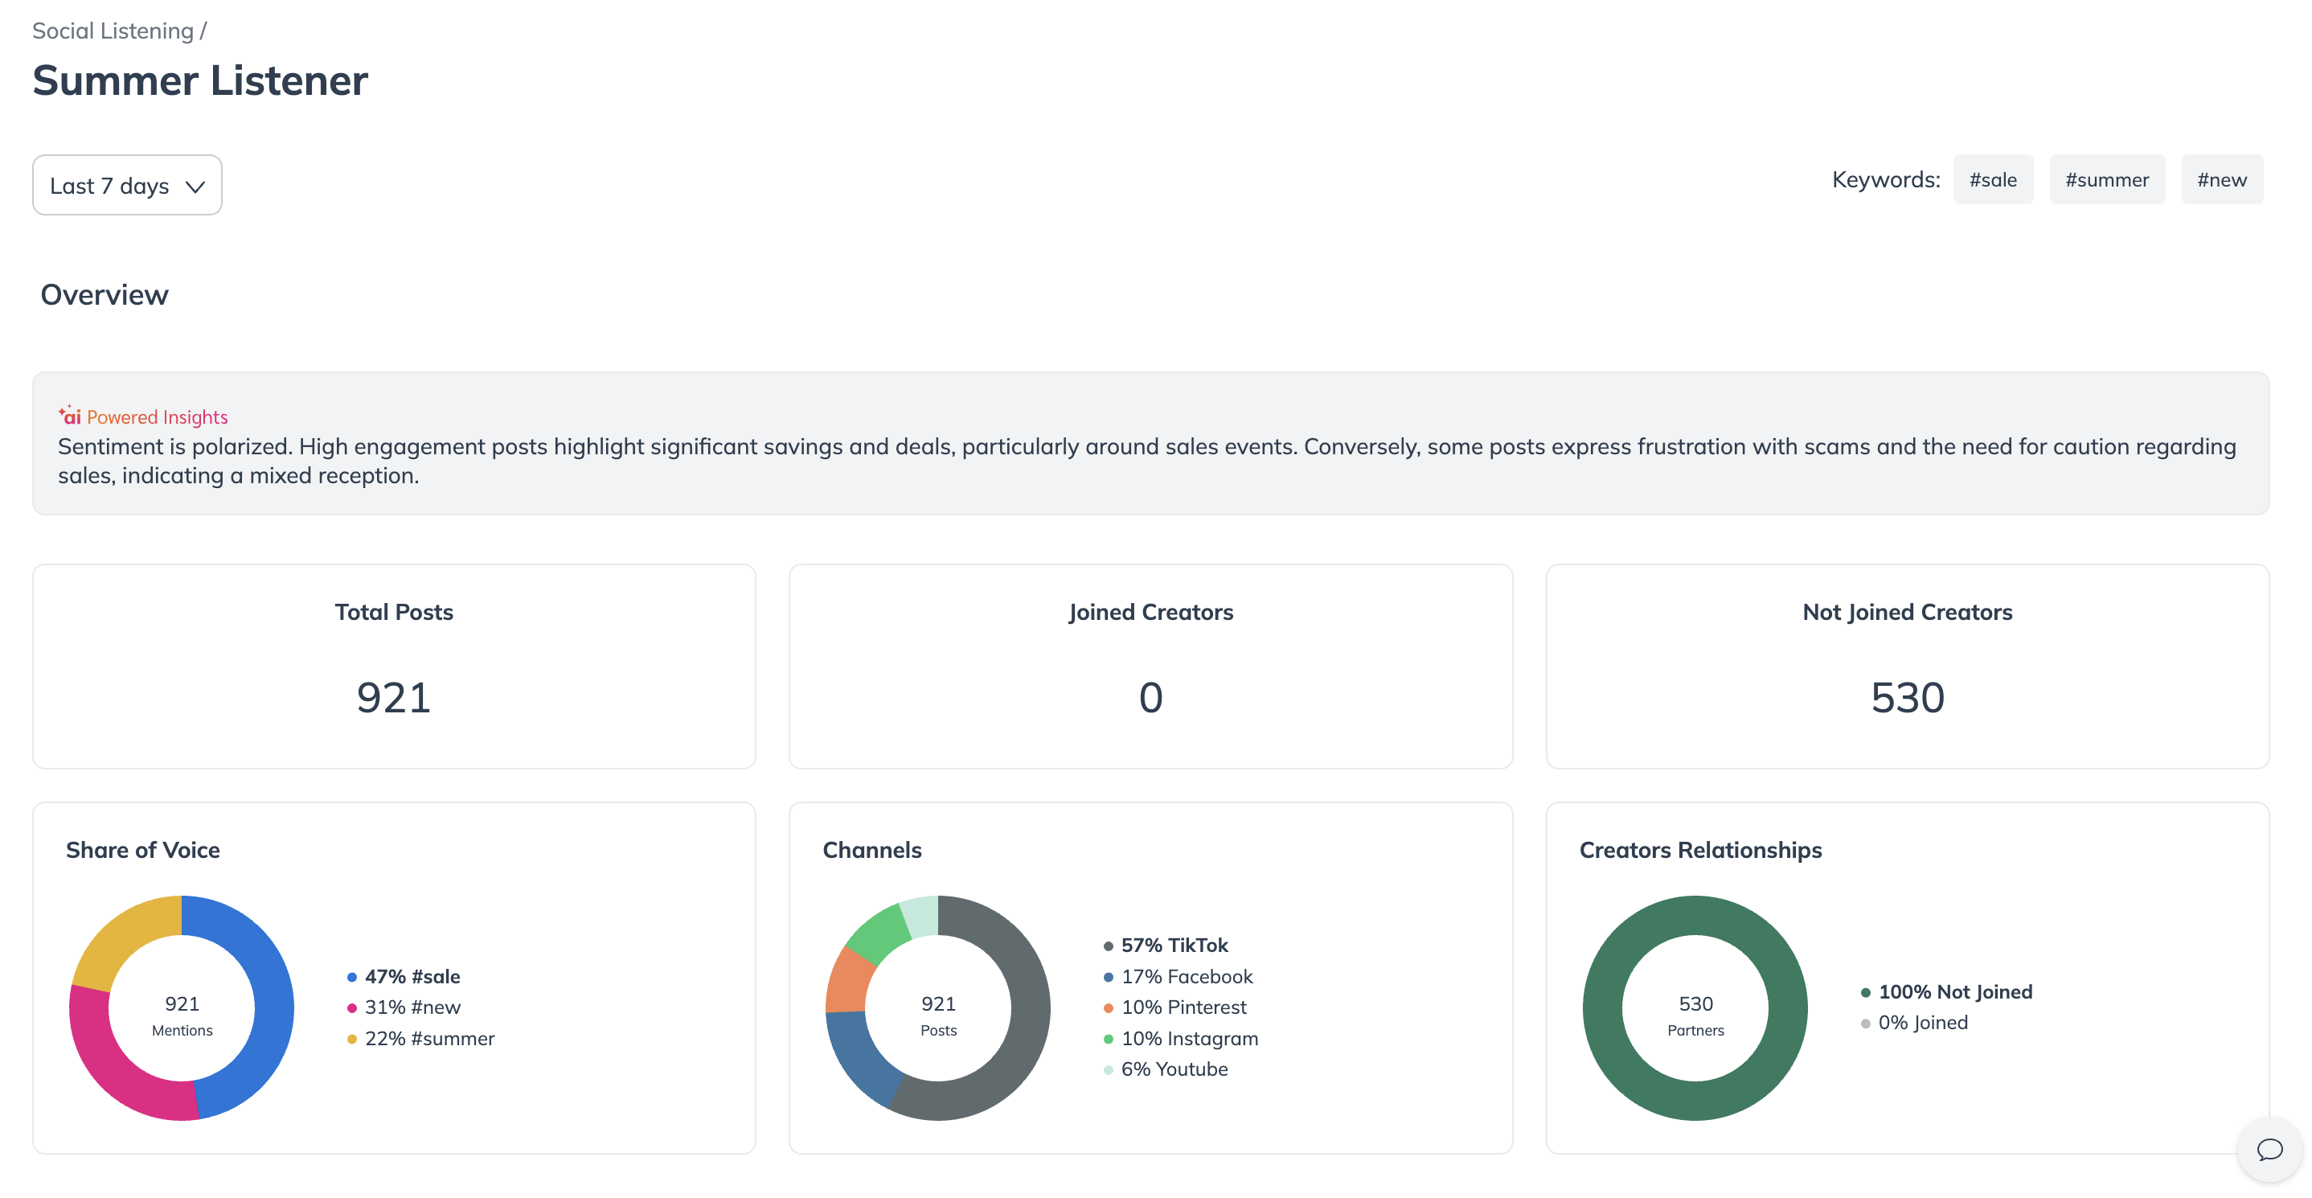Open the chat bubble support icon
This screenshot has height=1198, width=2312.
(2269, 1150)
